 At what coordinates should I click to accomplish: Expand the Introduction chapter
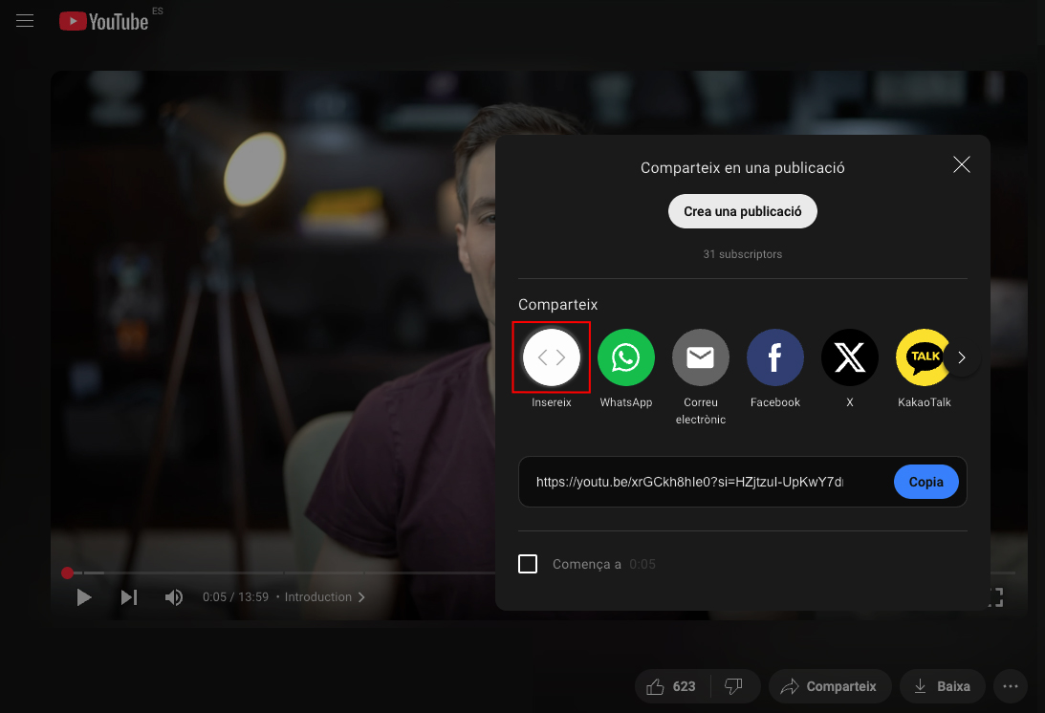[324, 597]
